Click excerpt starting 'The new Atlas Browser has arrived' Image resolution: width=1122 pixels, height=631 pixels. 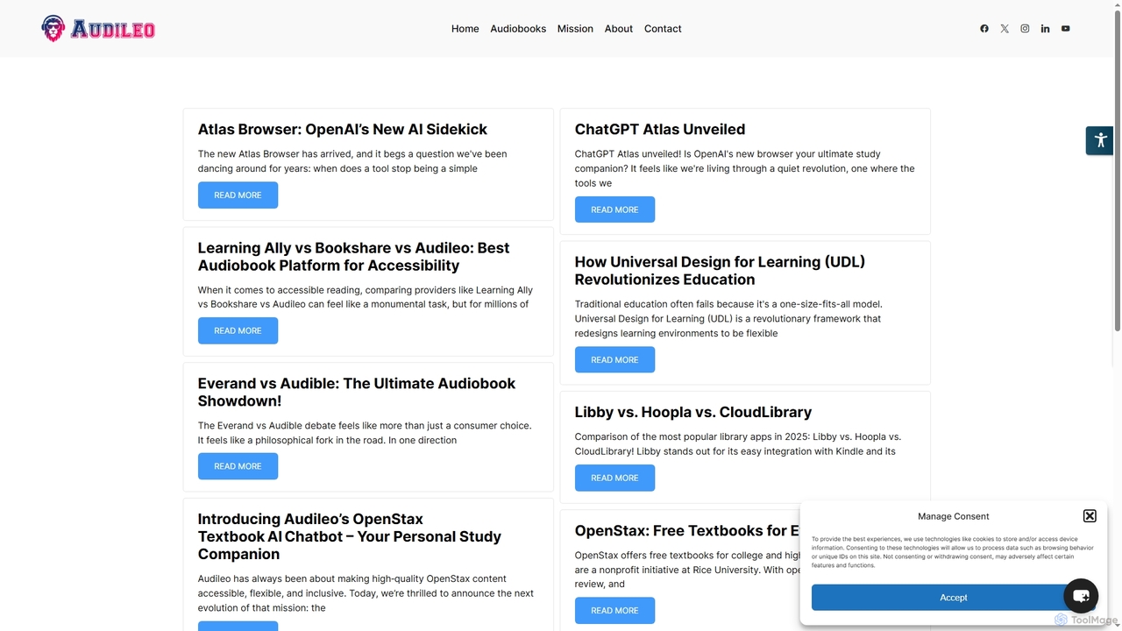pyautogui.click(x=352, y=161)
